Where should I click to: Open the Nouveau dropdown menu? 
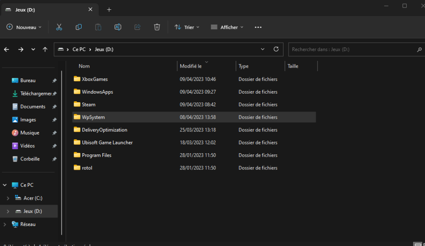24,27
